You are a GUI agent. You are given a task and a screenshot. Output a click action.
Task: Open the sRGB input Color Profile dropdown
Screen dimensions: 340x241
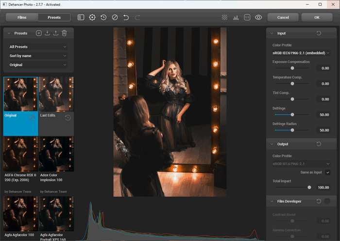301,53
